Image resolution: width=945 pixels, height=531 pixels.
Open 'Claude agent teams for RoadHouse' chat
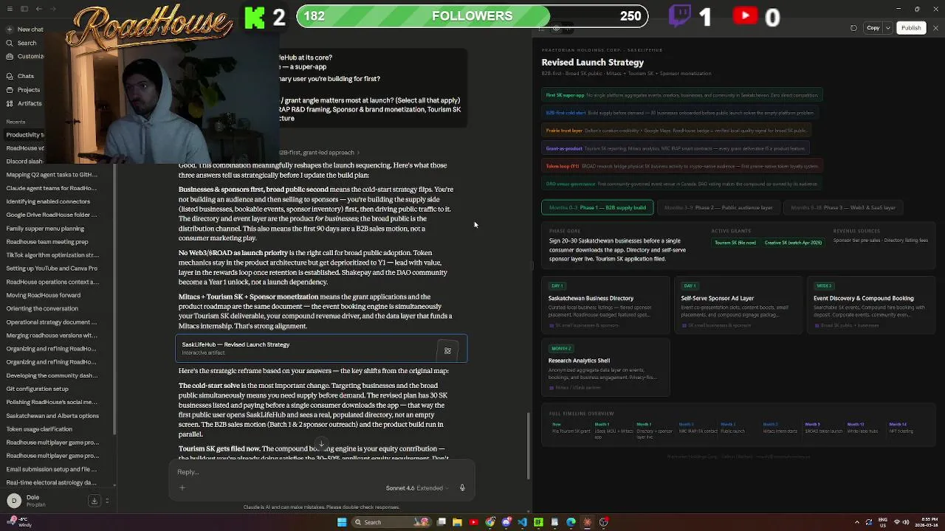click(52, 188)
